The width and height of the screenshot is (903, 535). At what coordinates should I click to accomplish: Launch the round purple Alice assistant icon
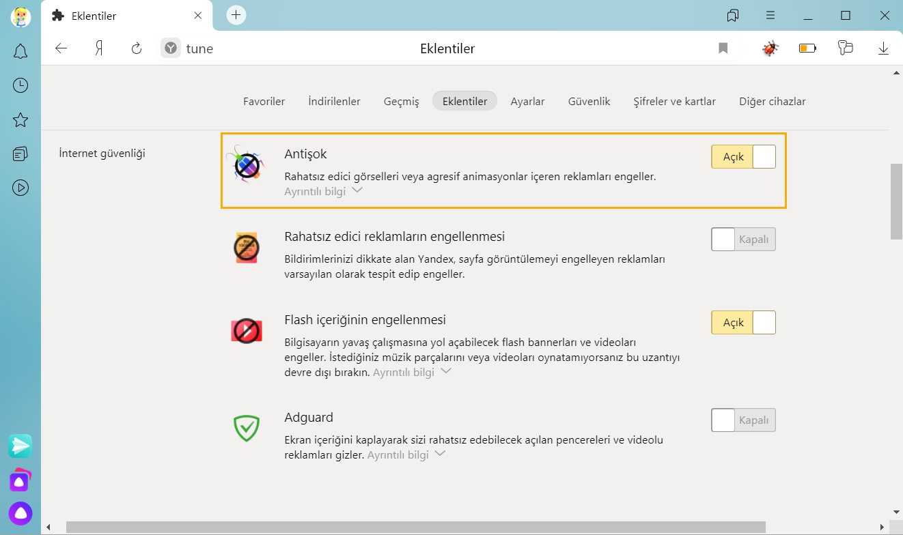pos(20,514)
